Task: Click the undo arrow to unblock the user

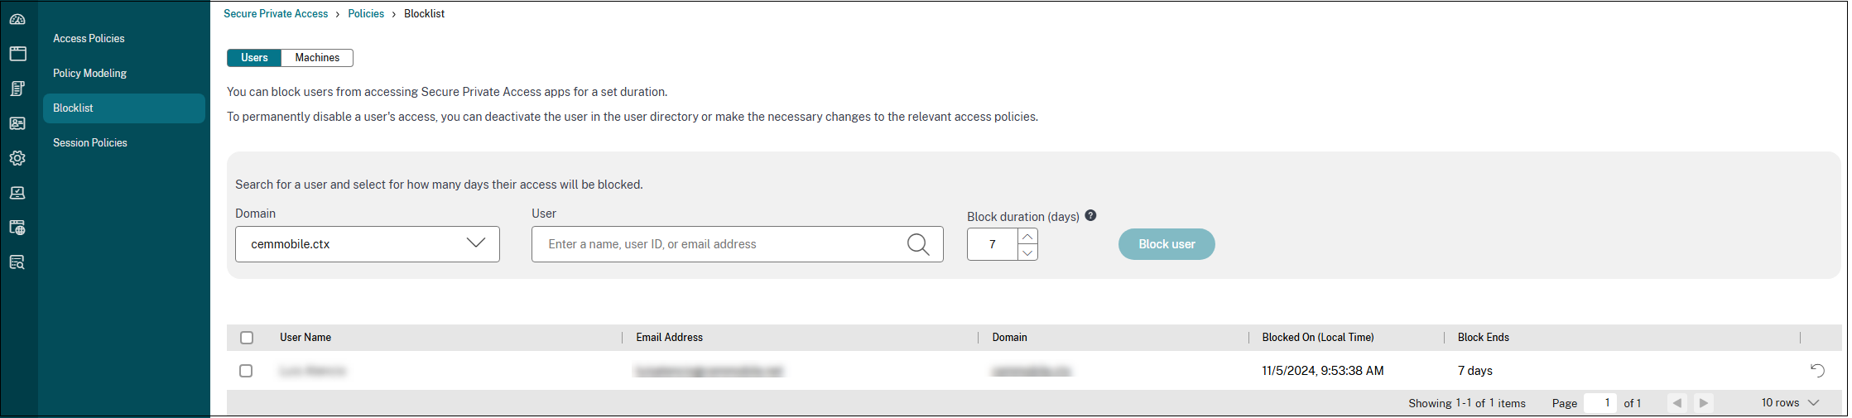Action: 1817,370
